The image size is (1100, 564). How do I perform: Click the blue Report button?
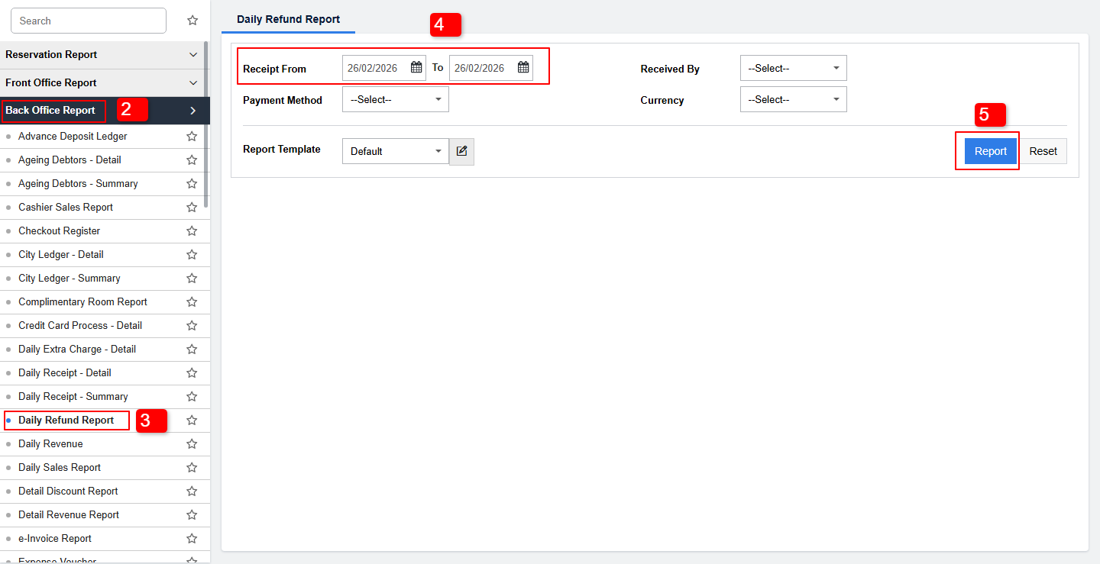tap(991, 151)
